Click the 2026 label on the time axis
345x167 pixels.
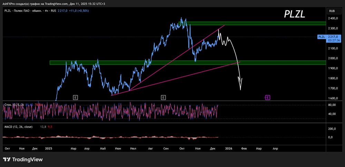229,149
